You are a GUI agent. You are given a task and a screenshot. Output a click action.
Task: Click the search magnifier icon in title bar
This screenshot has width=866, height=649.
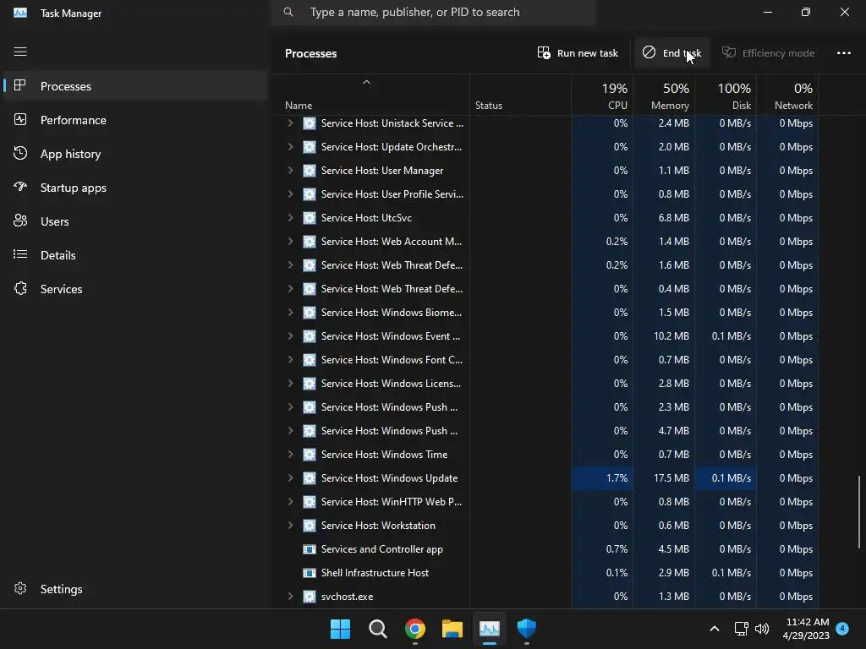point(288,12)
